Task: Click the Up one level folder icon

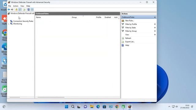Action: pos(16,9)
